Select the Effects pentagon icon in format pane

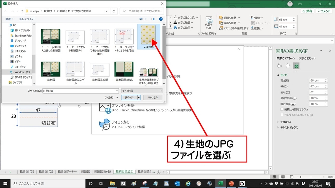pos(288,66)
